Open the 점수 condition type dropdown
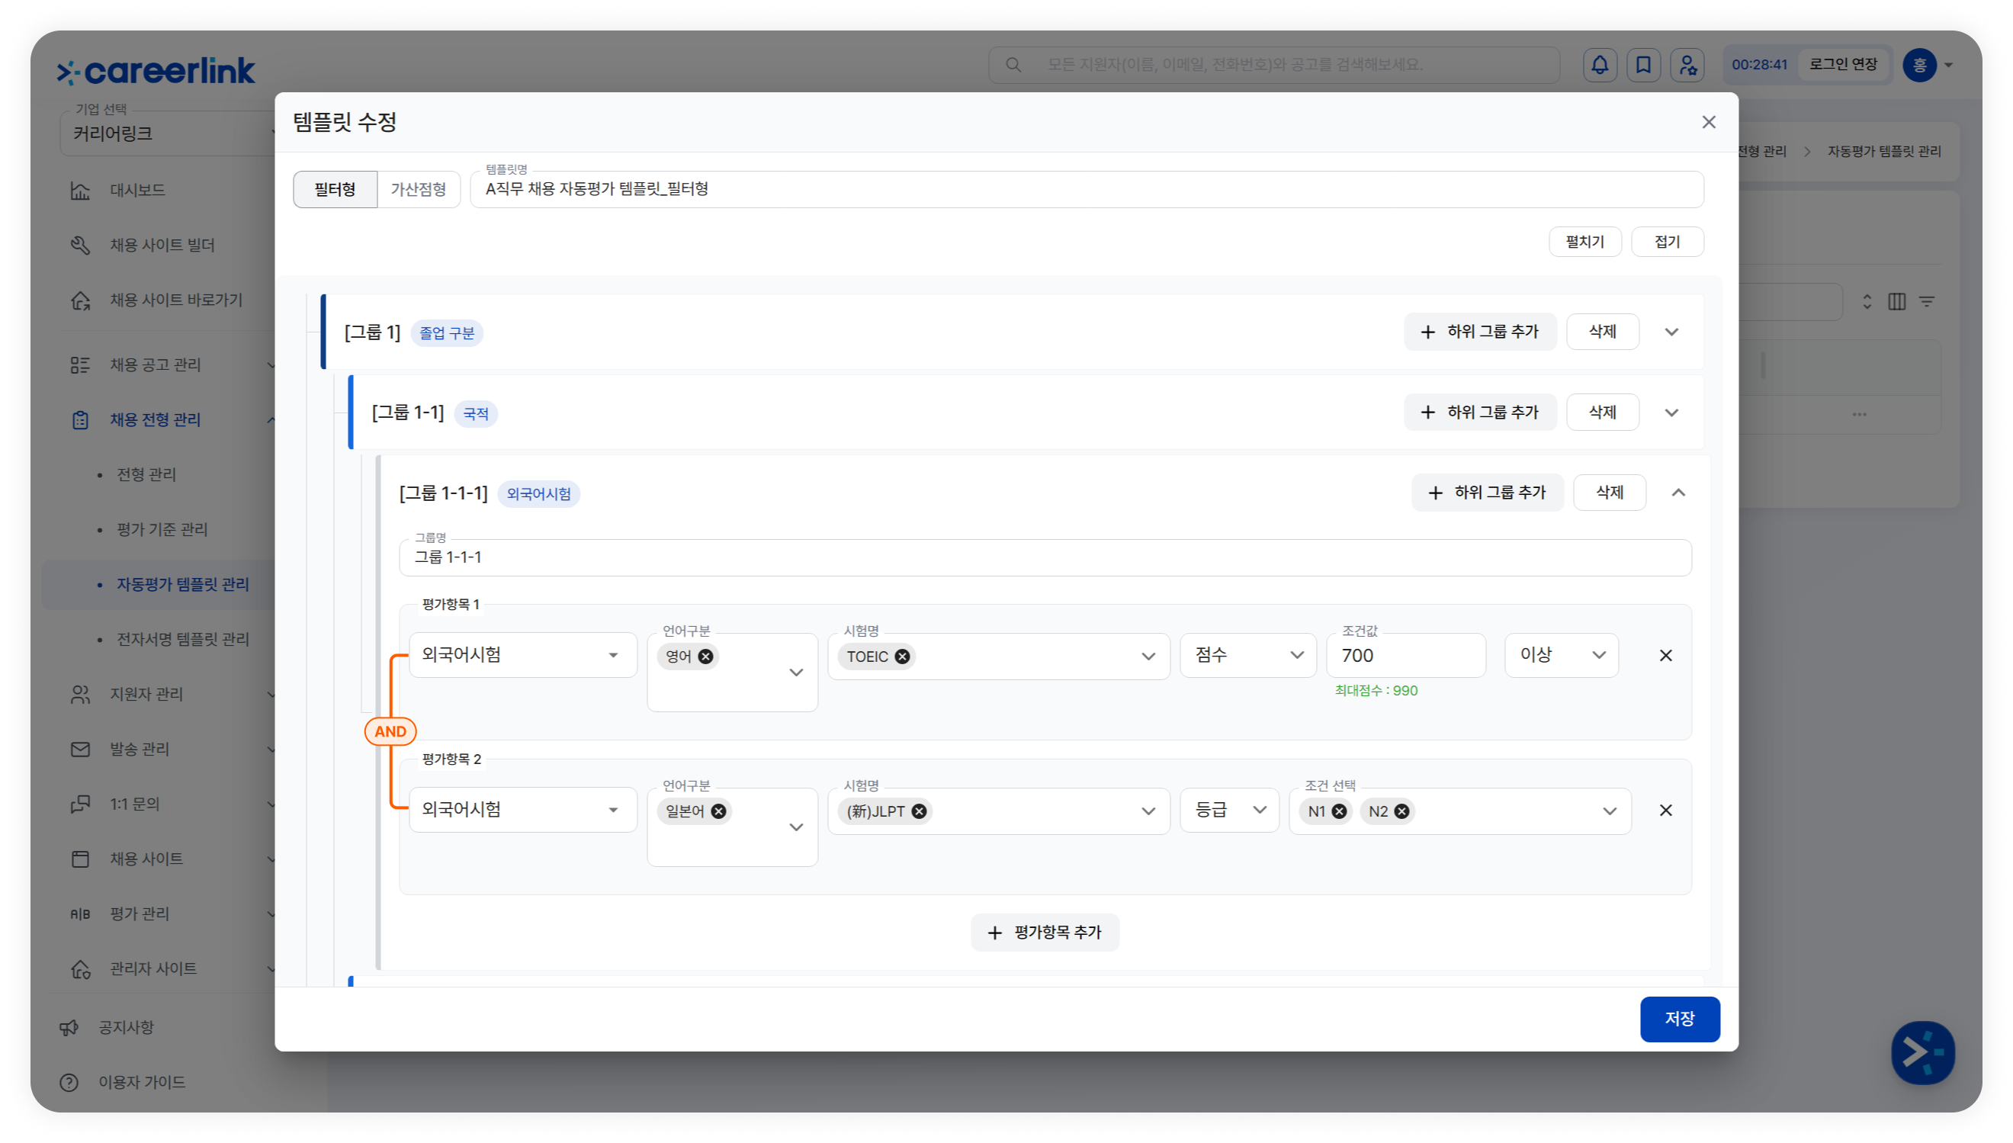The image size is (2013, 1143). 1247,655
